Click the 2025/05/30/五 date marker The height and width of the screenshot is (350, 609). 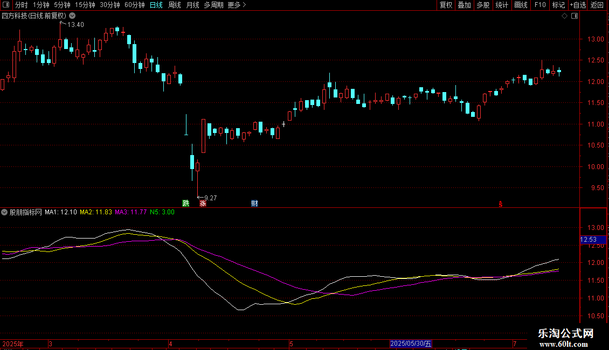[x=411, y=344]
